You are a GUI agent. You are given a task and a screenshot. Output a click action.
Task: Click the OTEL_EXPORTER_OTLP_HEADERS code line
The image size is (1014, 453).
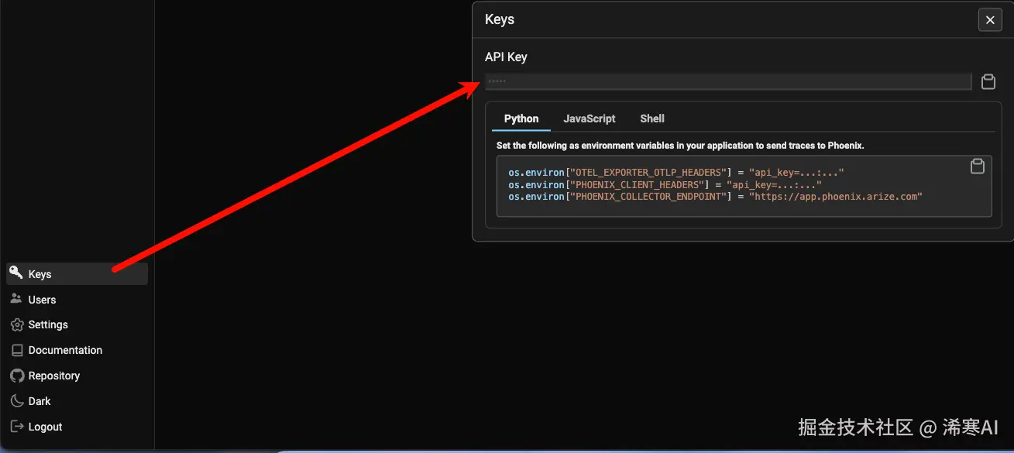coord(675,173)
